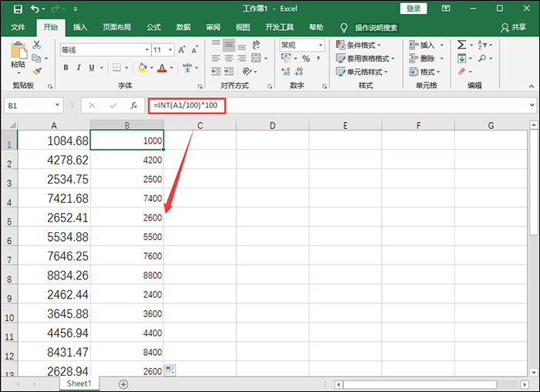Click the Cut scissors icon
The width and height of the screenshot is (540, 392).
tap(36, 45)
